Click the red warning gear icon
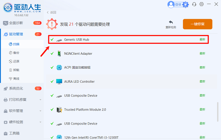Viewport: 221px width, 140px height. tap(52, 24)
